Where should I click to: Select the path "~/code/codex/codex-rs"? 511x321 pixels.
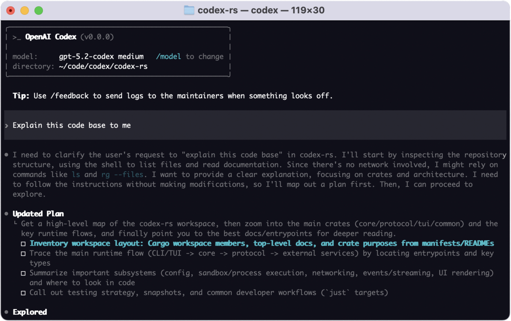[x=103, y=67]
